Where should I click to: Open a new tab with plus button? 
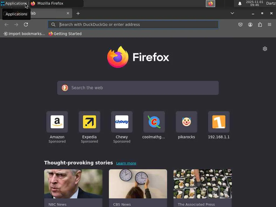78,13
